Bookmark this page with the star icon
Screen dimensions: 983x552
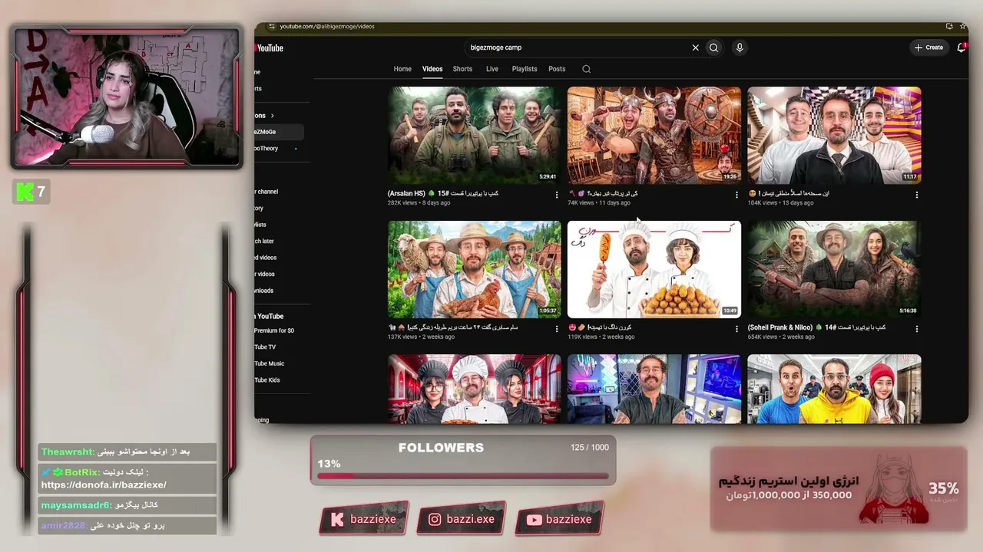[962, 26]
